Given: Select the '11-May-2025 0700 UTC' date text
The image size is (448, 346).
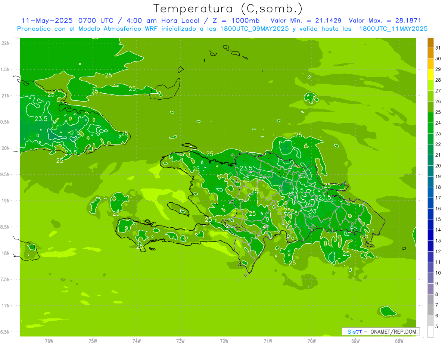Looking at the screenshot, I should pos(67,21).
